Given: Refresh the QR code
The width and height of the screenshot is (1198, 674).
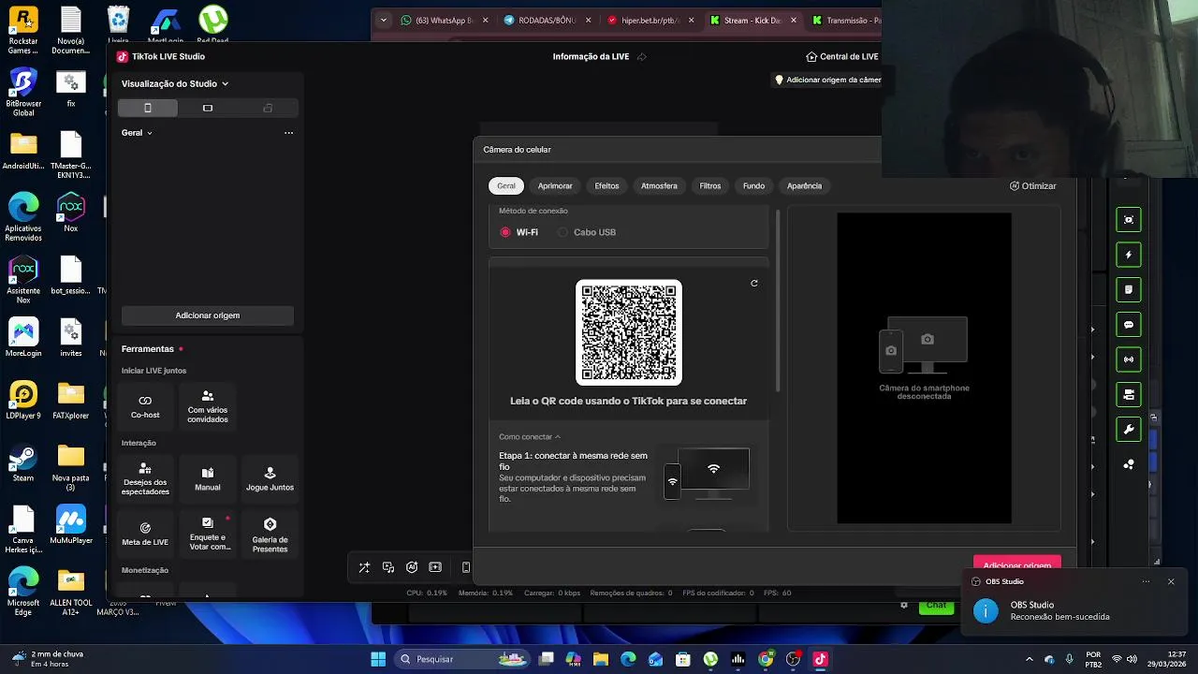Looking at the screenshot, I should tap(754, 284).
